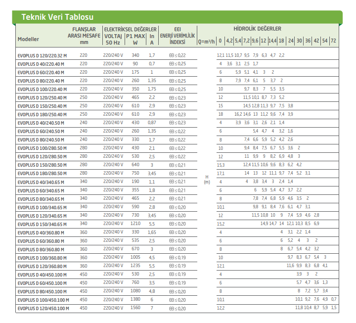
Task: Click P1 MAX value '1560'
Action: pyautogui.click(x=135, y=308)
